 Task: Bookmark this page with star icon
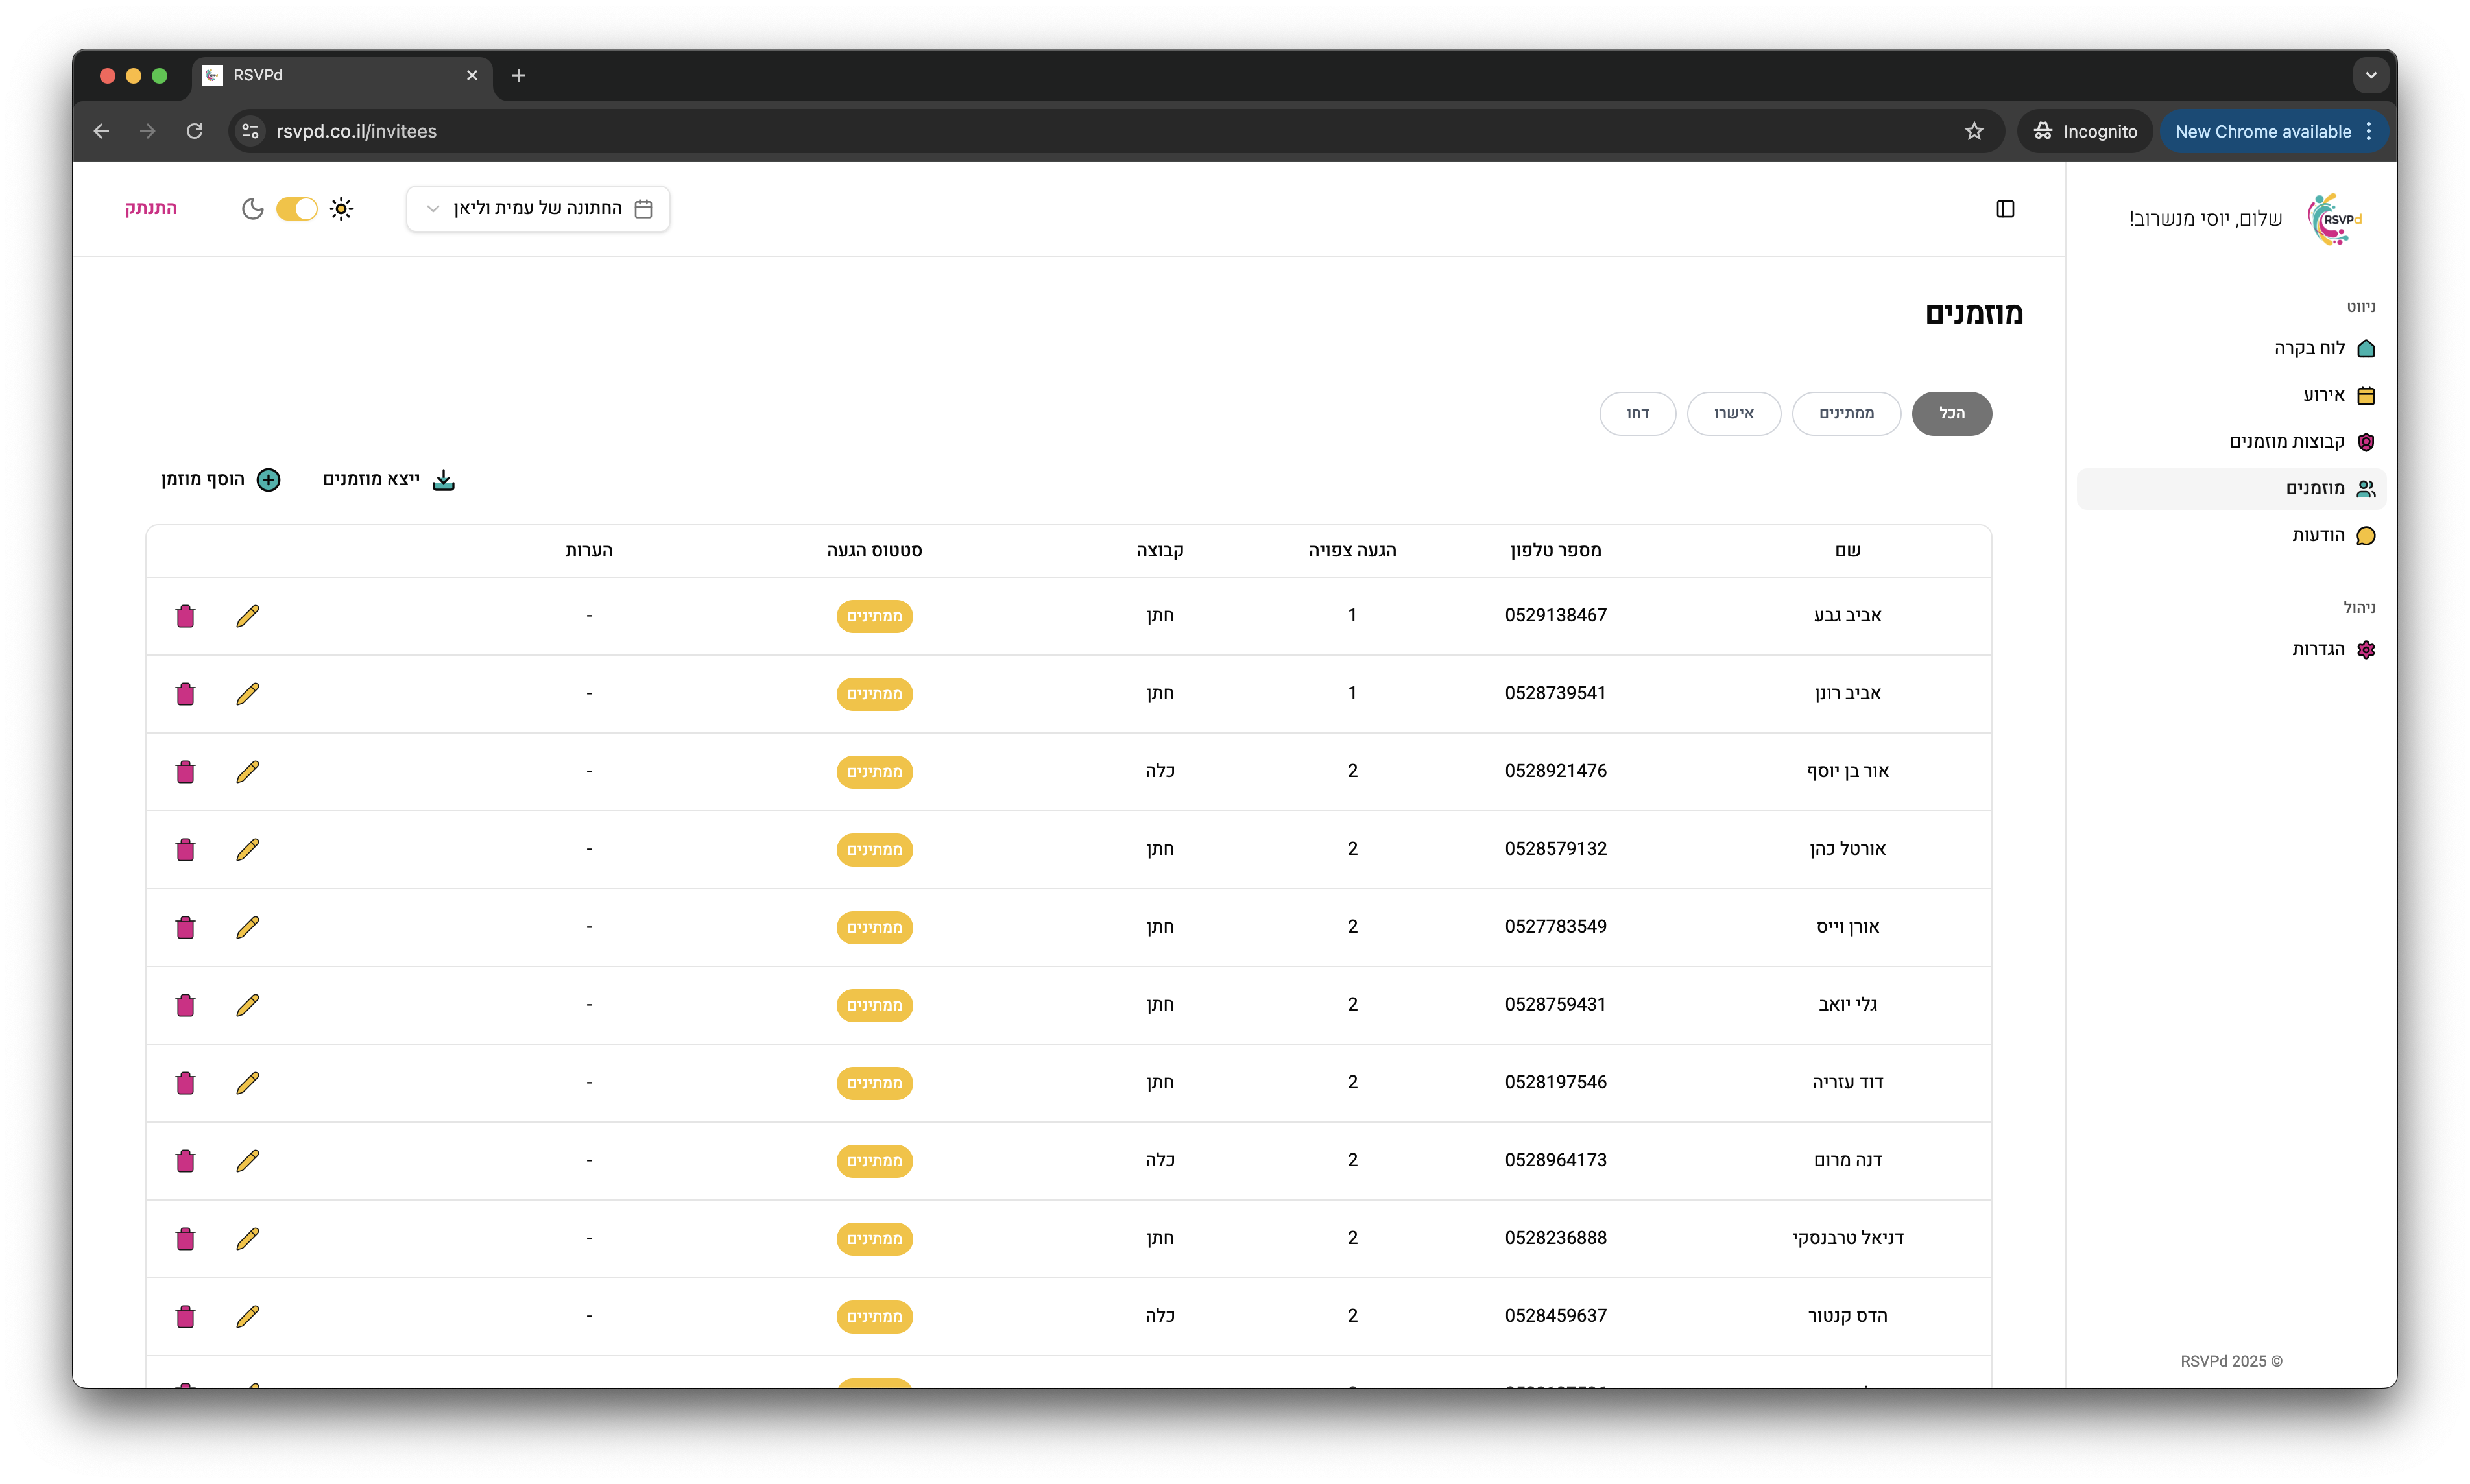click(1973, 131)
